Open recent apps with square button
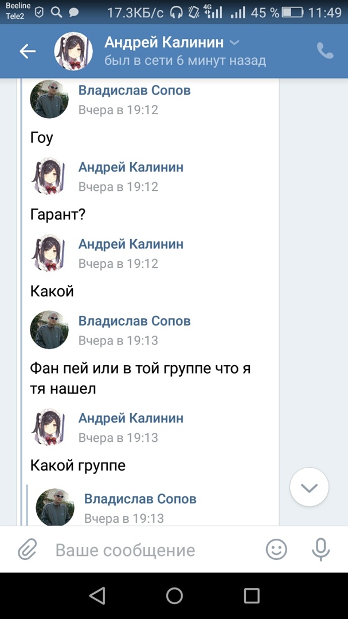This screenshot has width=348, height=619. [252, 596]
